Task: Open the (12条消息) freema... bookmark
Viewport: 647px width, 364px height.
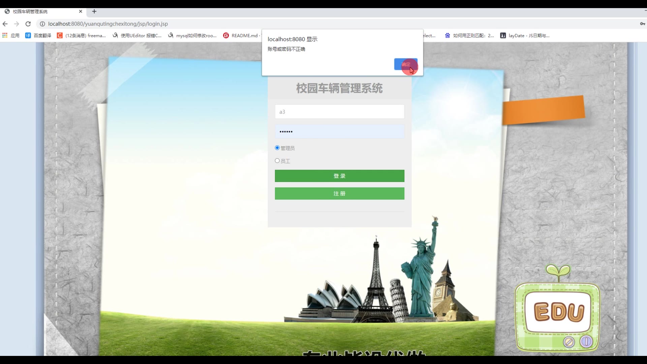Action: (81, 35)
